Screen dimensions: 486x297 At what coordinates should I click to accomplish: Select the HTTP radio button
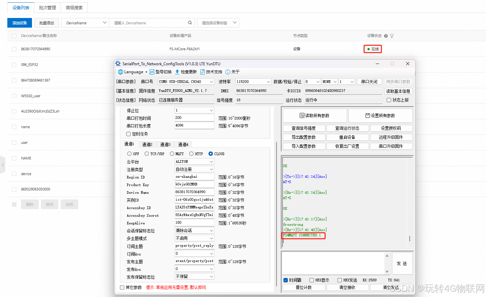(191, 154)
